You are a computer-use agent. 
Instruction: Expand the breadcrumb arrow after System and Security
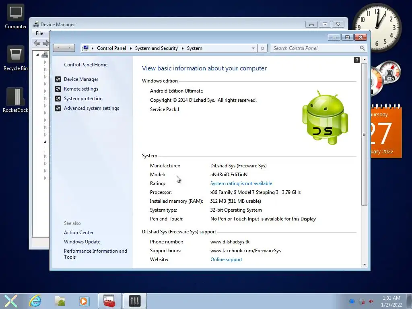click(x=182, y=48)
